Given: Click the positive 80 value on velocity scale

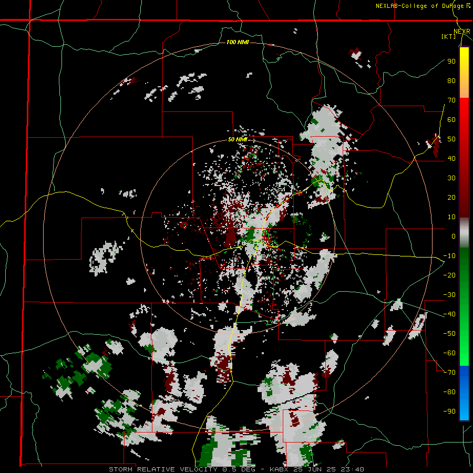Looking at the screenshot, I should (x=451, y=81).
